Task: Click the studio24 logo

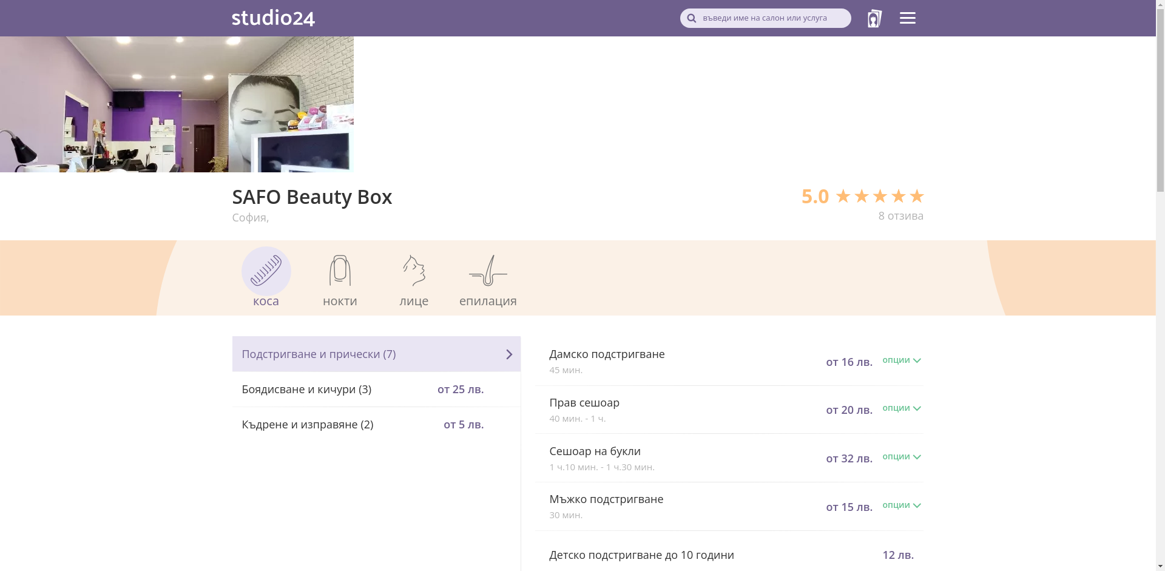Action: tap(273, 18)
